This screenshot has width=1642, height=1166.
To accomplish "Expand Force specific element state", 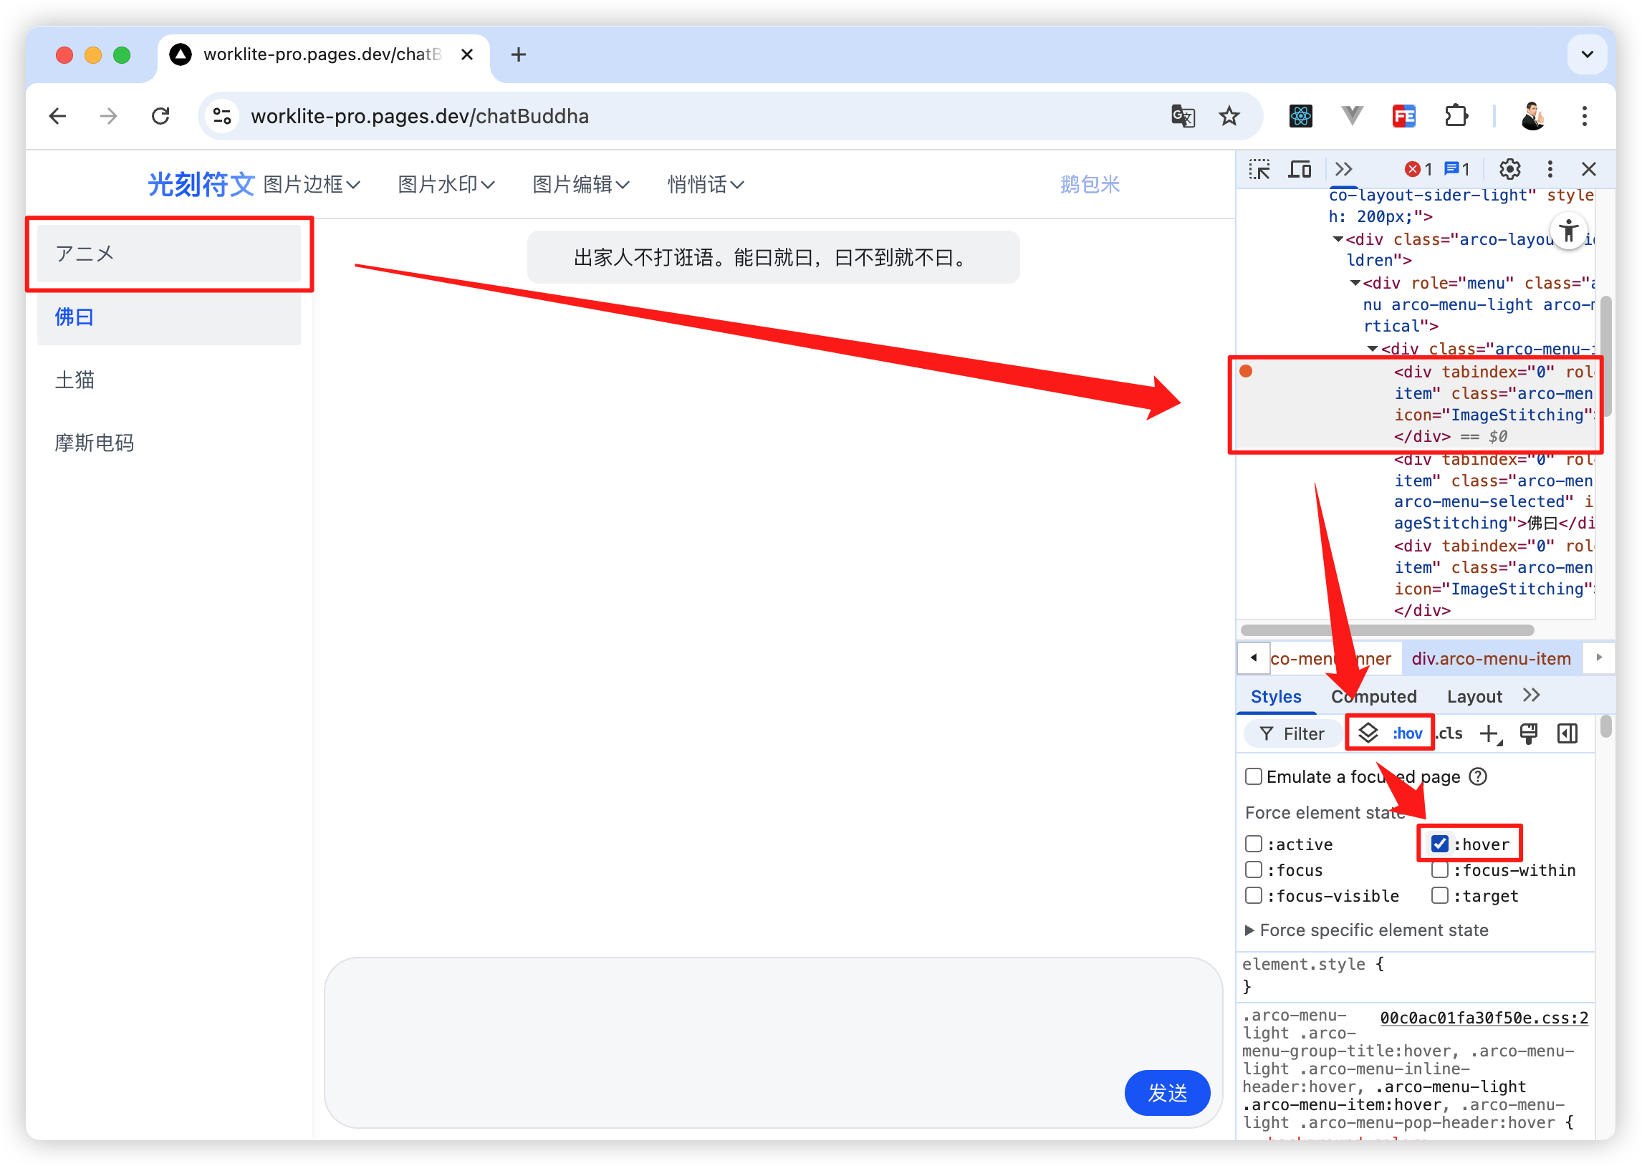I will click(x=1365, y=930).
